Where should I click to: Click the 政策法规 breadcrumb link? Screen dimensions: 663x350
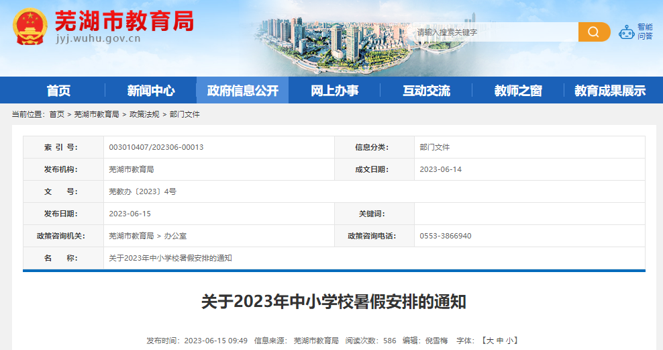coord(144,114)
